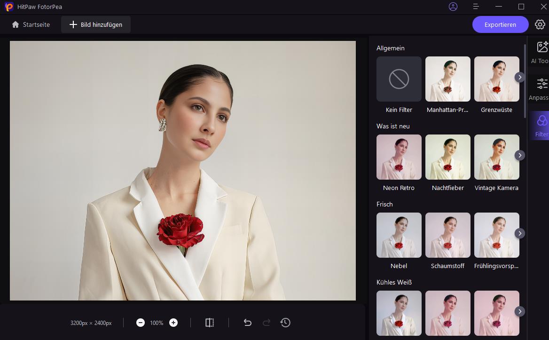Image resolution: width=549 pixels, height=340 pixels.
Task: Click the Kühles Weiß section heading
Action: [x=394, y=282]
